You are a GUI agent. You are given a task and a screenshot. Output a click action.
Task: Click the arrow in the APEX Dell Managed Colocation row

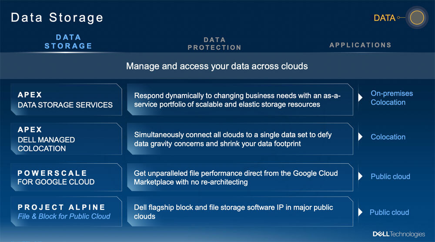tap(360, 137)
